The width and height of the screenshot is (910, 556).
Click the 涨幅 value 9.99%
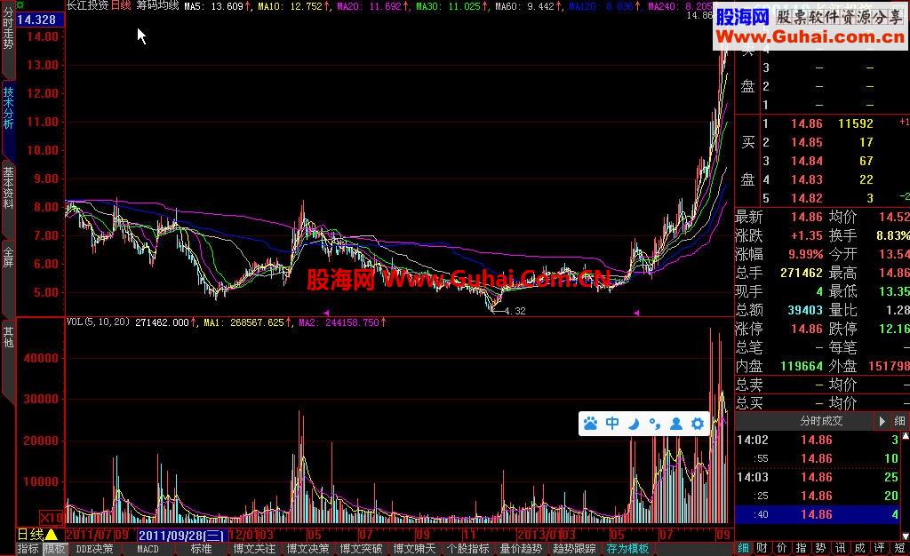click(x=805, y=254)
